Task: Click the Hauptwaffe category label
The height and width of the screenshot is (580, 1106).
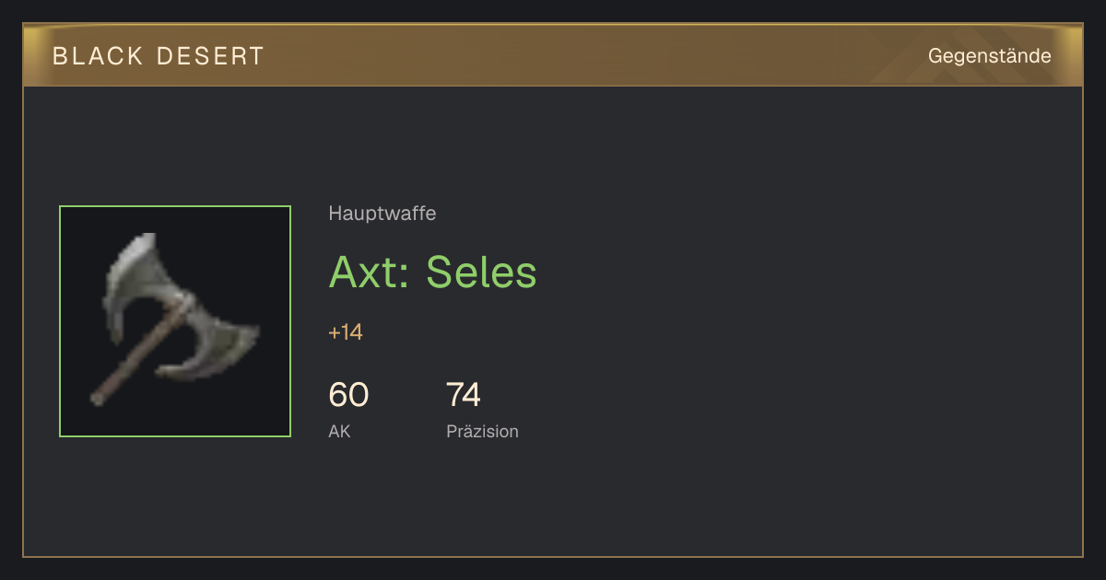Action: pos(382,214)
